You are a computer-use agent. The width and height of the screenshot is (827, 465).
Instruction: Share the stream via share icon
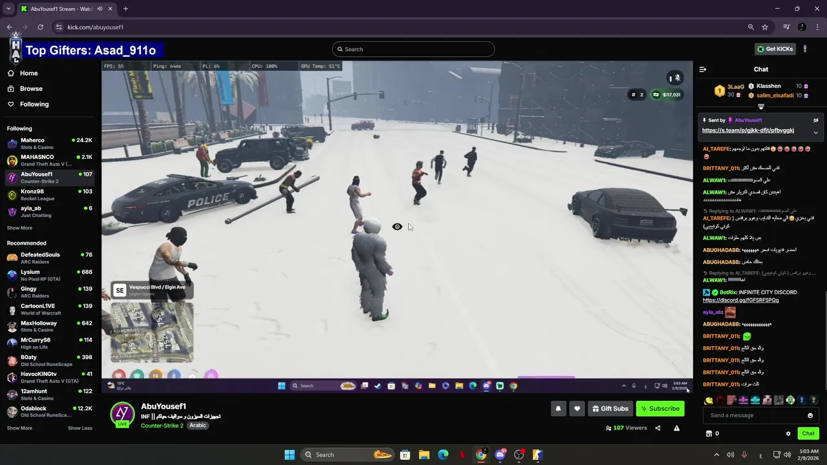click(x=658, y=428)
